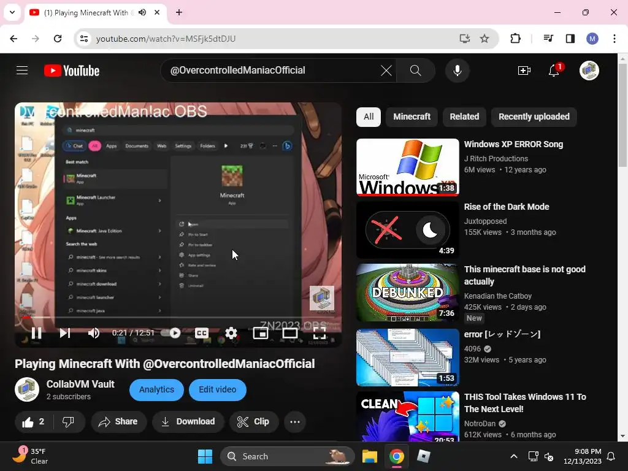Open the DEBUNKED minecraft base thumbnail
The height and width of the screenshot is (471, 628).
408,293
